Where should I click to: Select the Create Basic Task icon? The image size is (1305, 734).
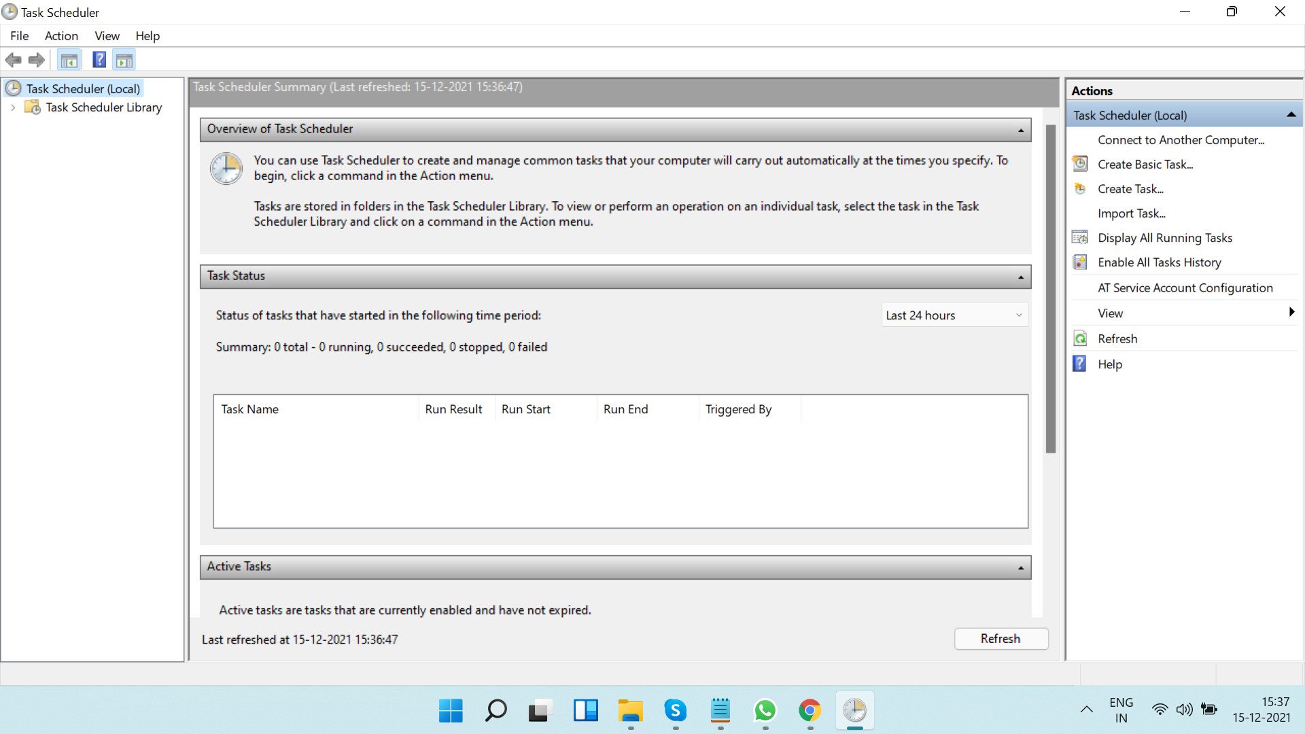pos(1080,164)
